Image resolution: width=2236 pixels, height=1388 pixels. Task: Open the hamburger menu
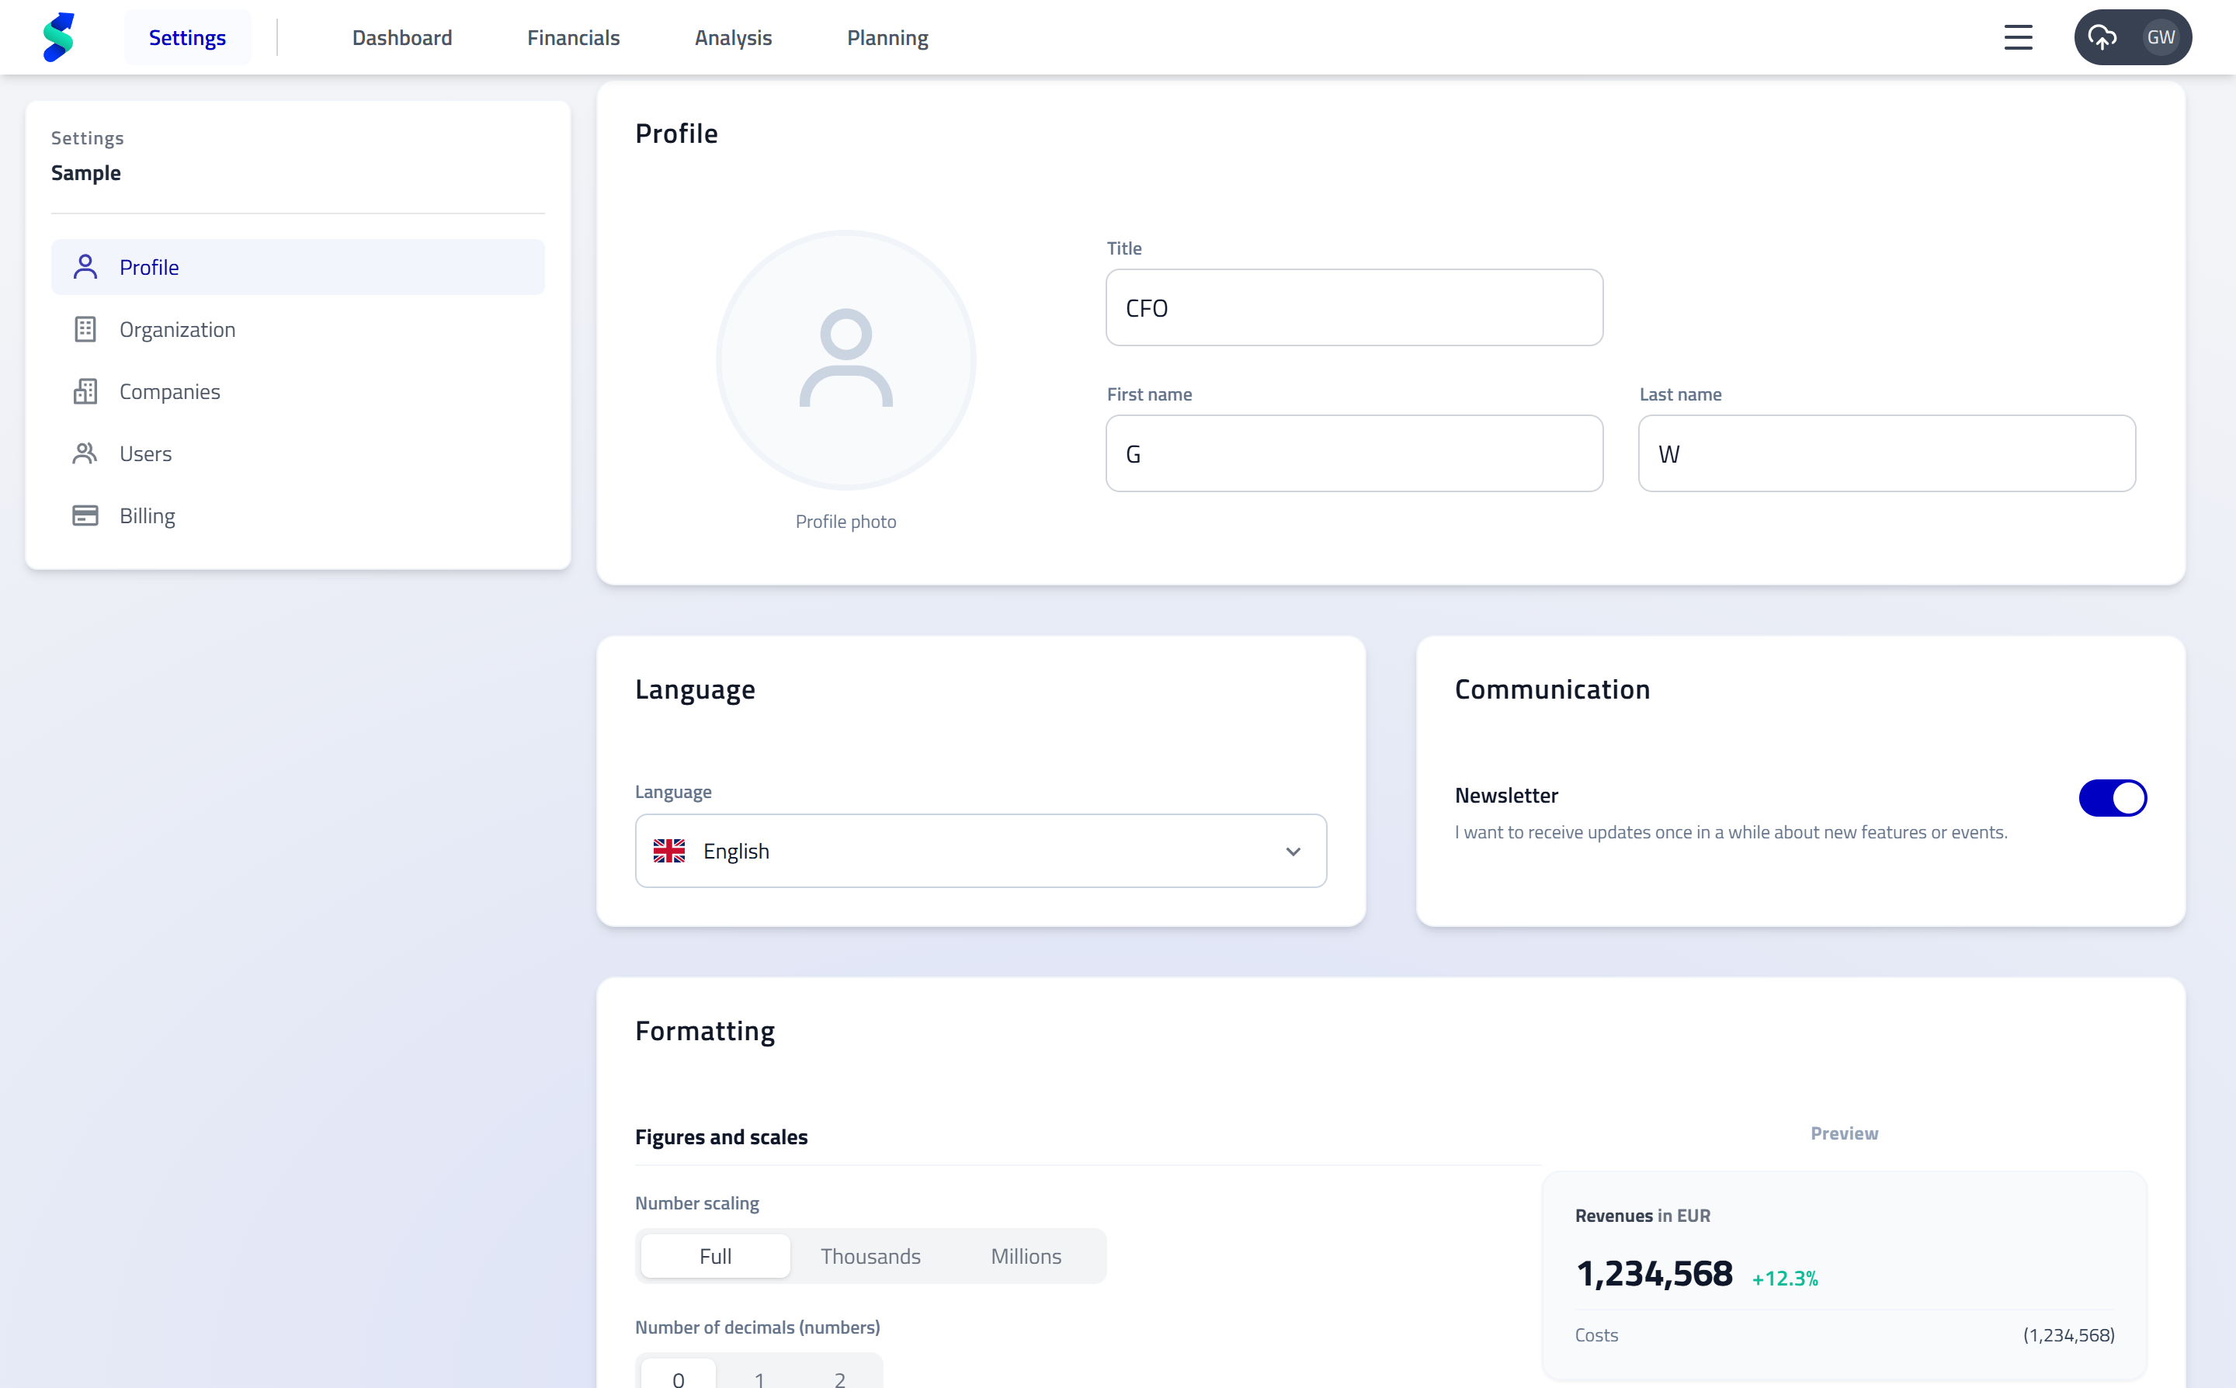click(x=2018, y=36)
